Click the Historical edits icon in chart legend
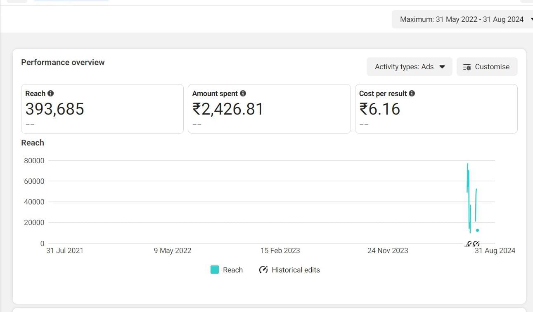This screenshot has width=533, height=312. 263,270
